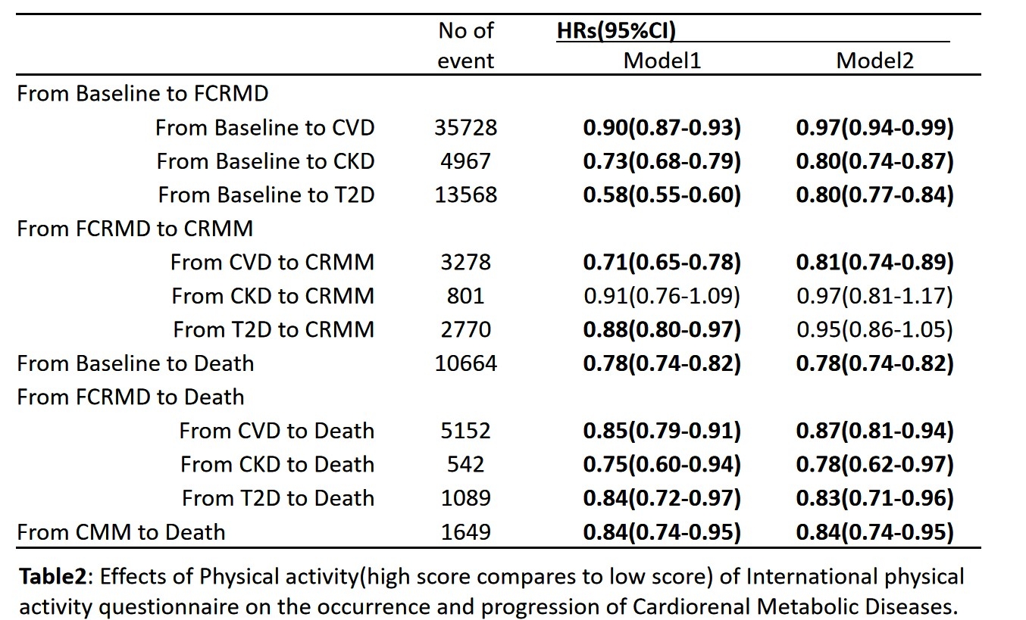Click the Model2 column header

pyautogui.click(x=874, y=61)
